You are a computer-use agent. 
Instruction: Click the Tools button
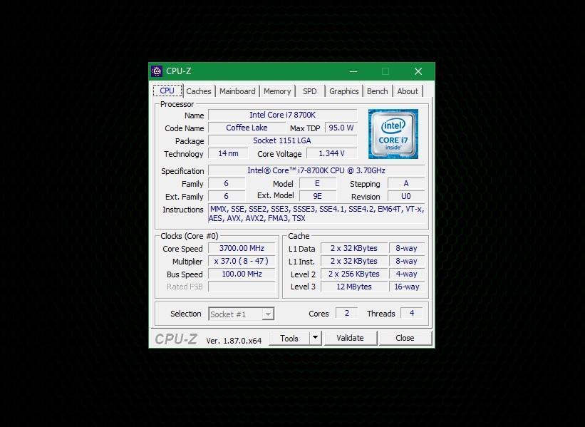289,338
